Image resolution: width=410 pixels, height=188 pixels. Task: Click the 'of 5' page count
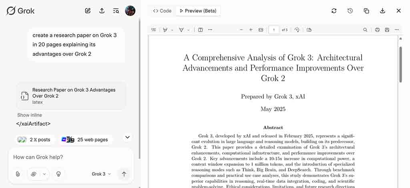(x=285, y=30)
